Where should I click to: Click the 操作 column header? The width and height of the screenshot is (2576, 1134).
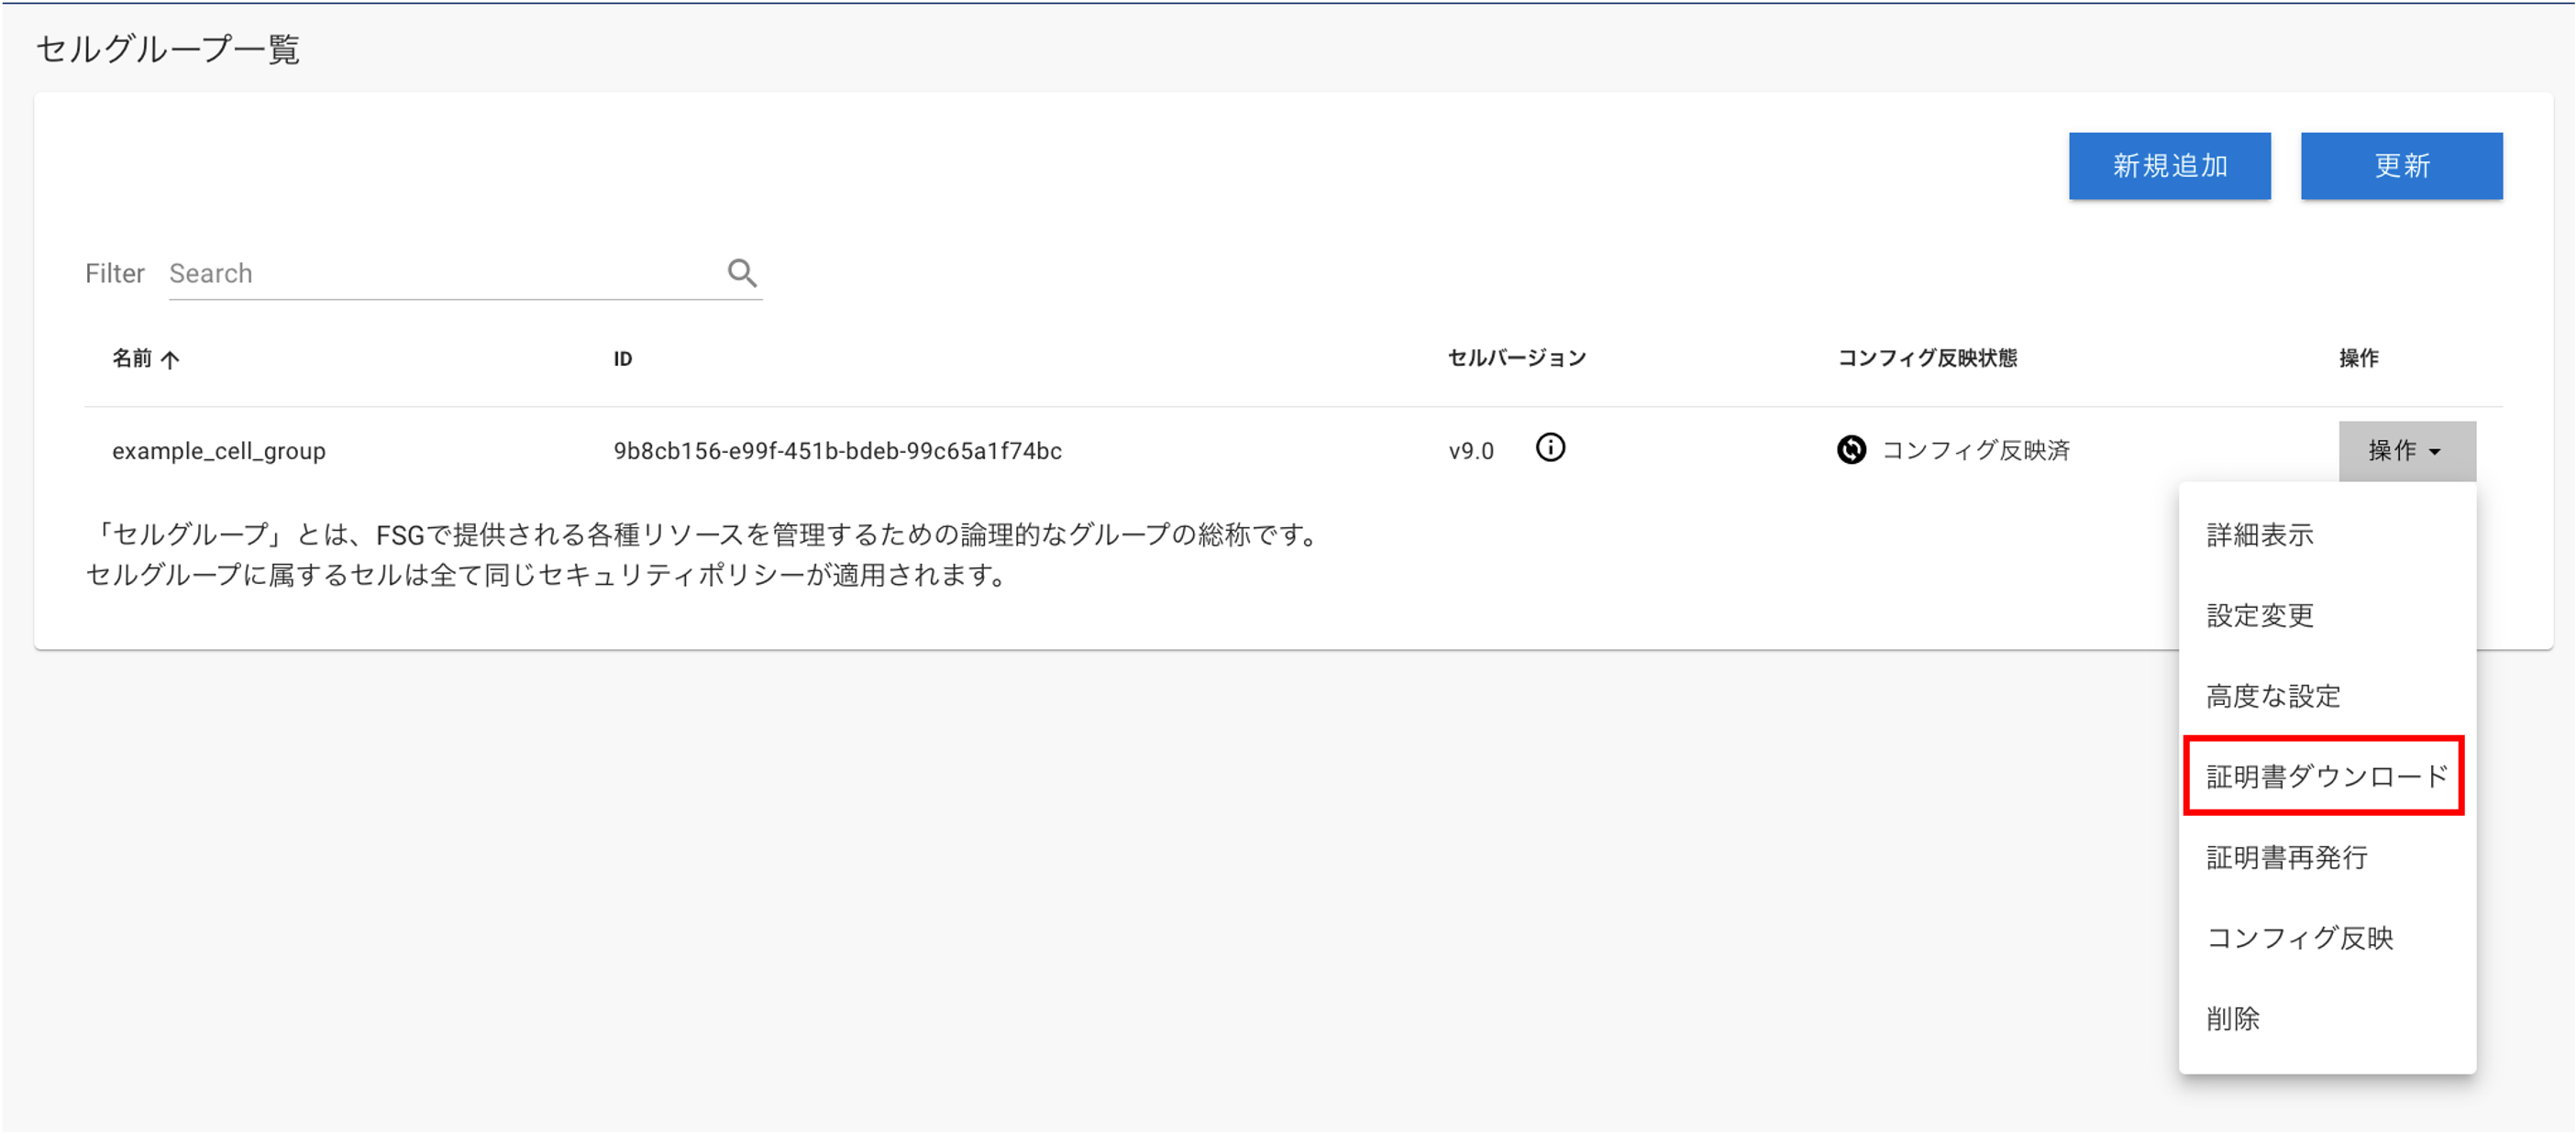[2358, 358]
